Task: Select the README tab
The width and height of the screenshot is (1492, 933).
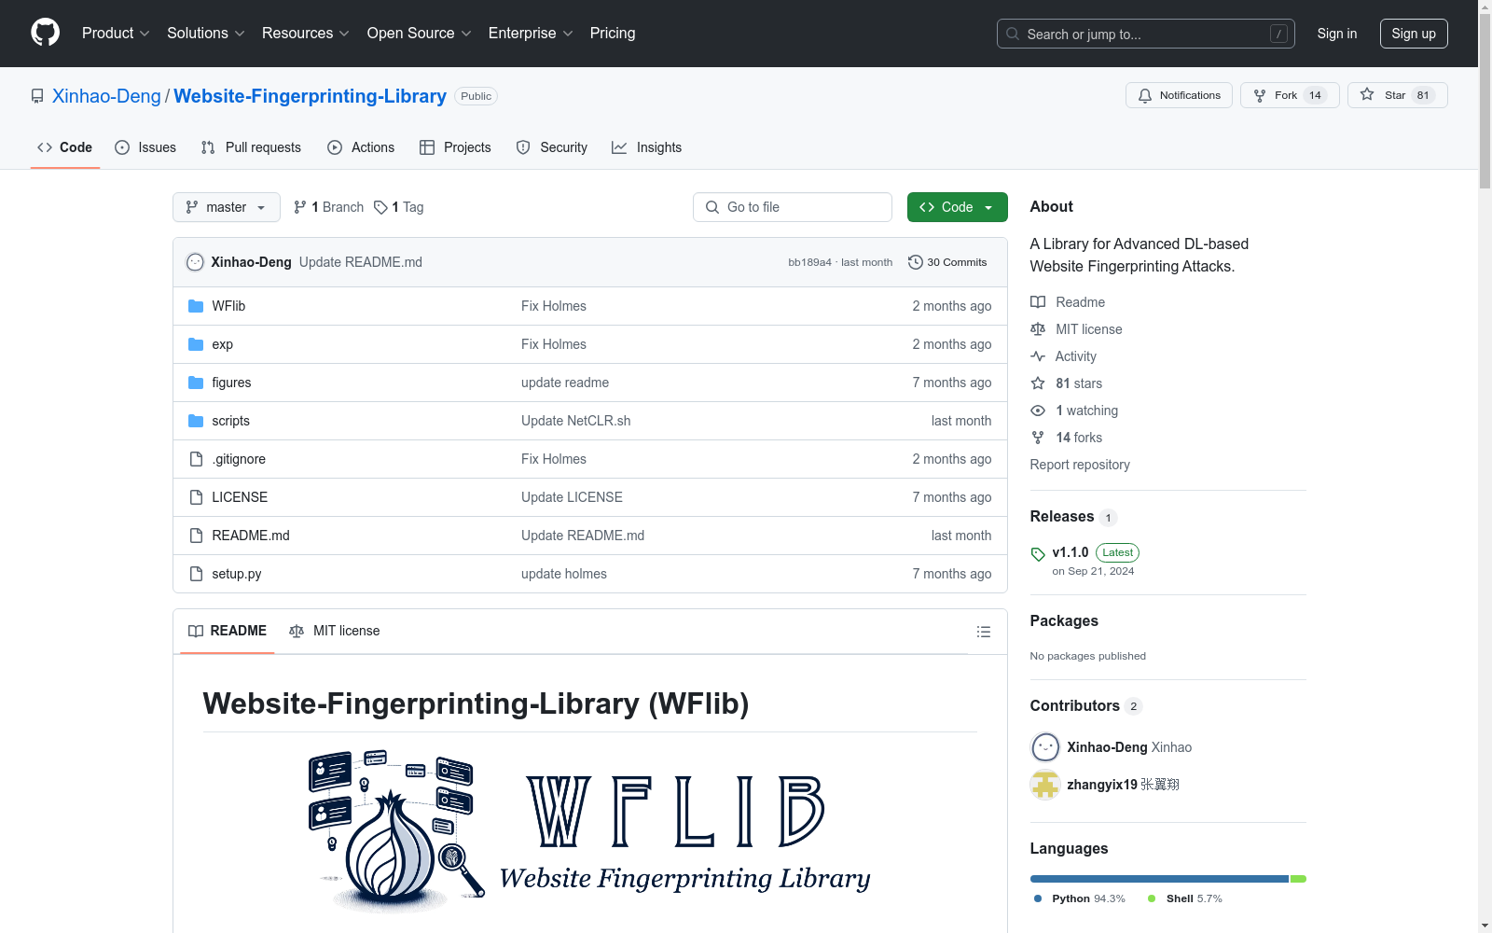Action: click(228, 631)
